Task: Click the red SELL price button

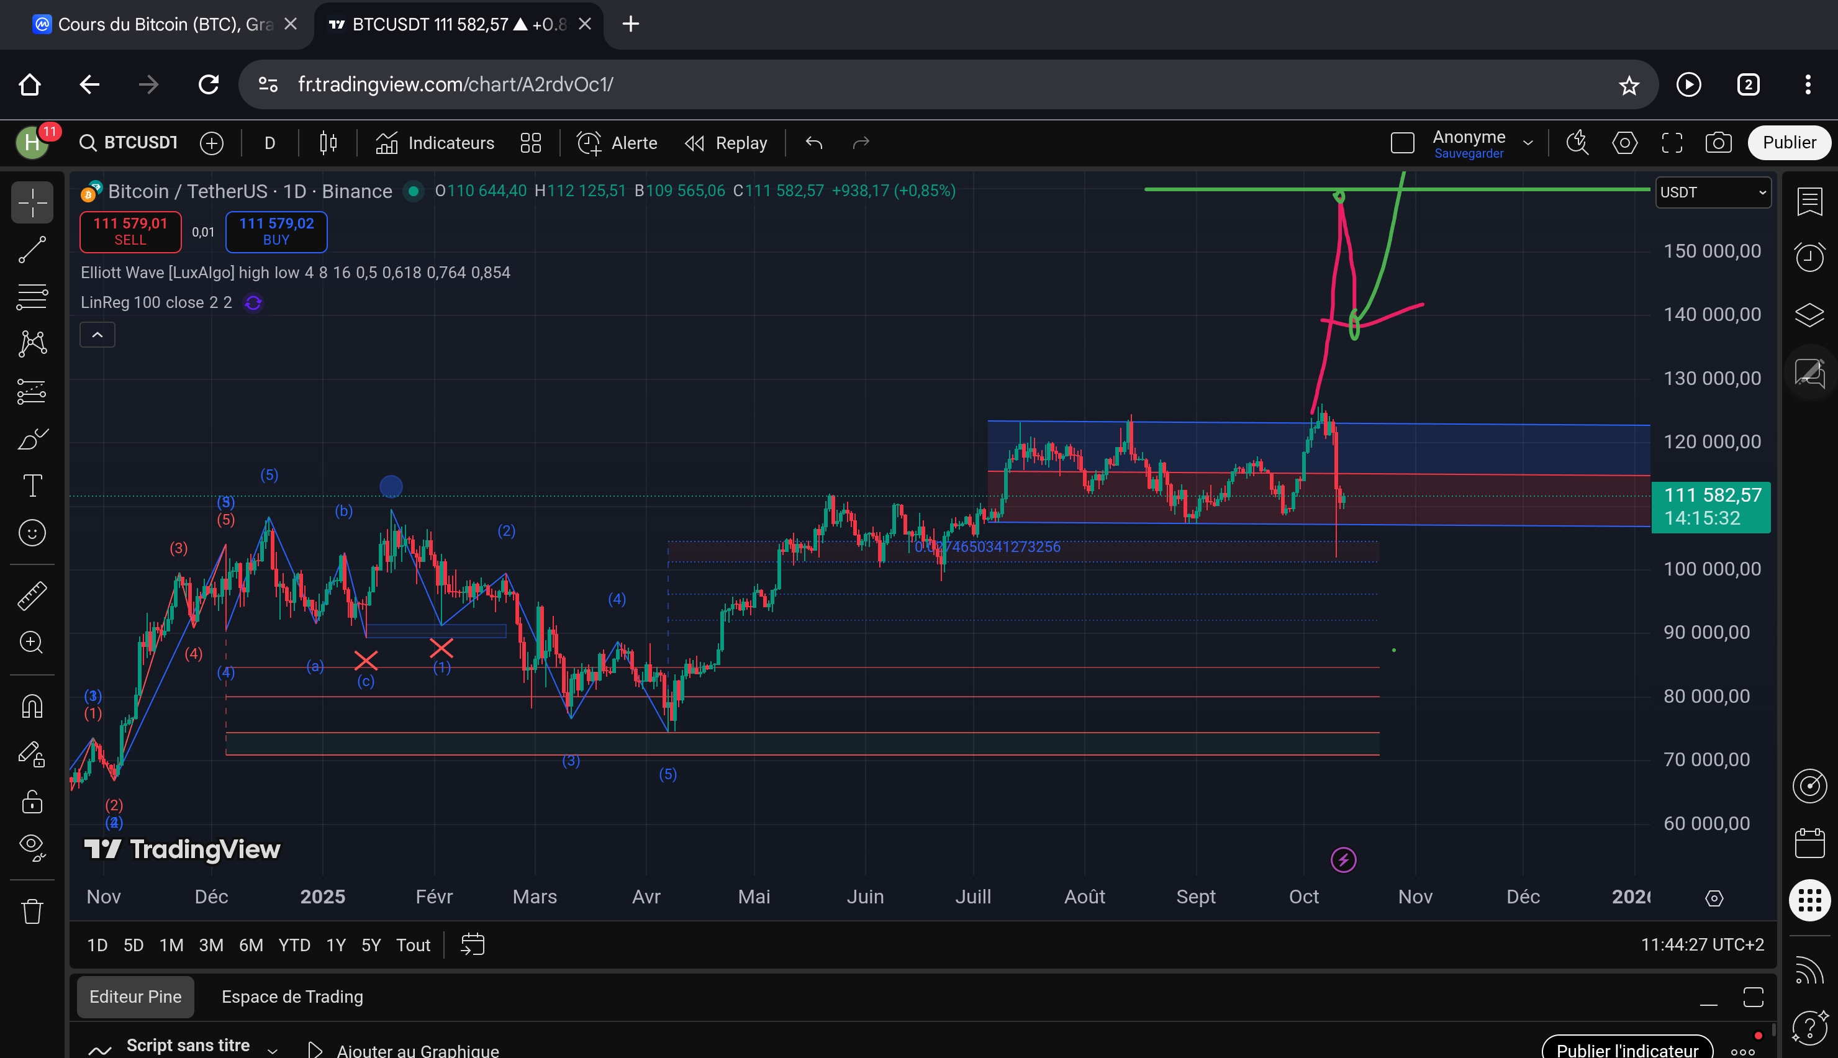Action: pyautogui.click(x=130, y=232)
